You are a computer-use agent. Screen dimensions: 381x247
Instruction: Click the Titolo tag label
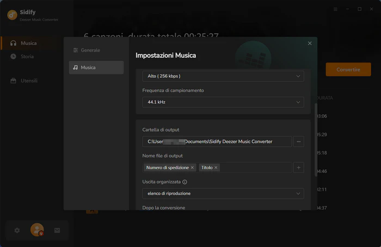[207, 168]
